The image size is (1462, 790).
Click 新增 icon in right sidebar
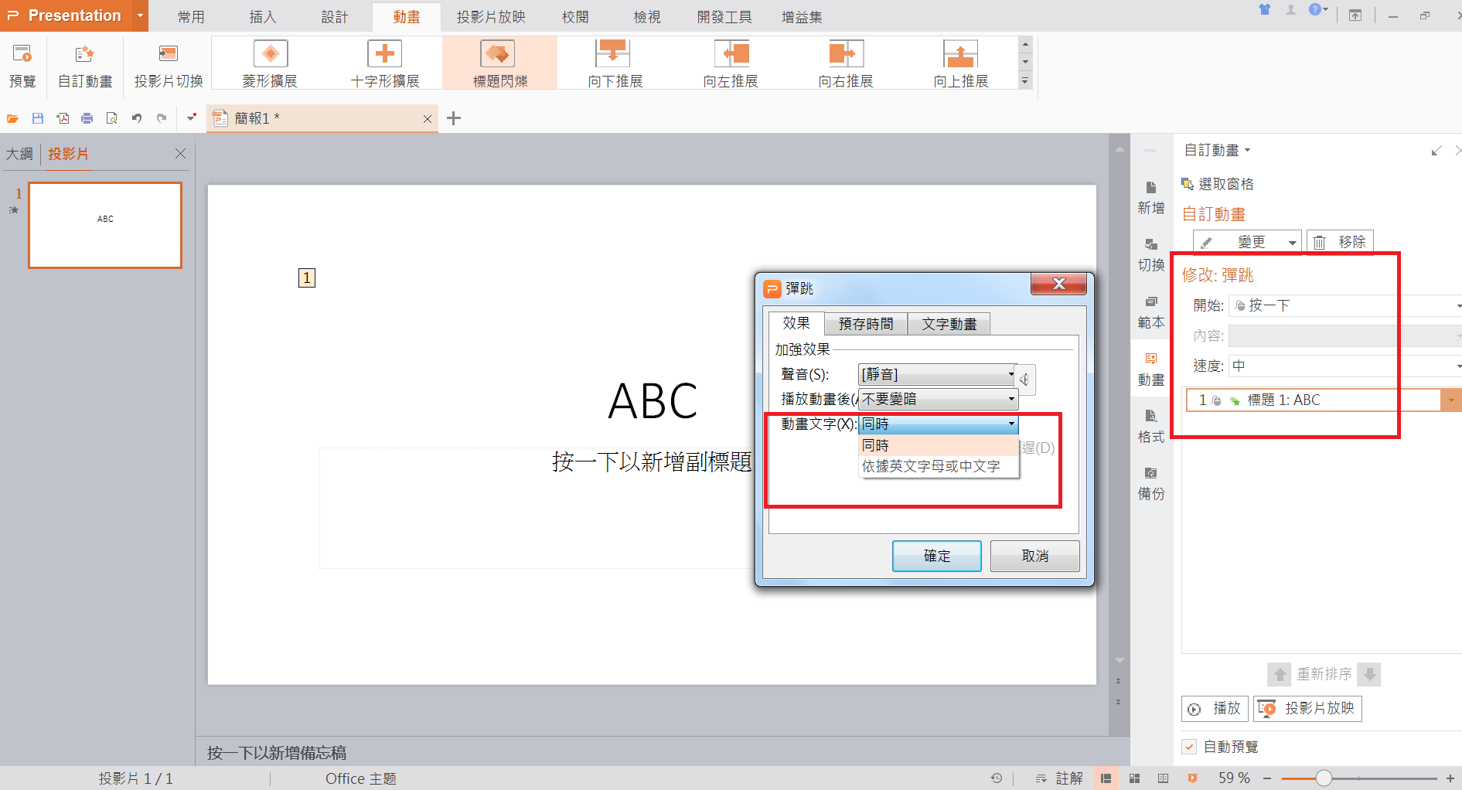pyautogui.click(x=1150, y=198)
